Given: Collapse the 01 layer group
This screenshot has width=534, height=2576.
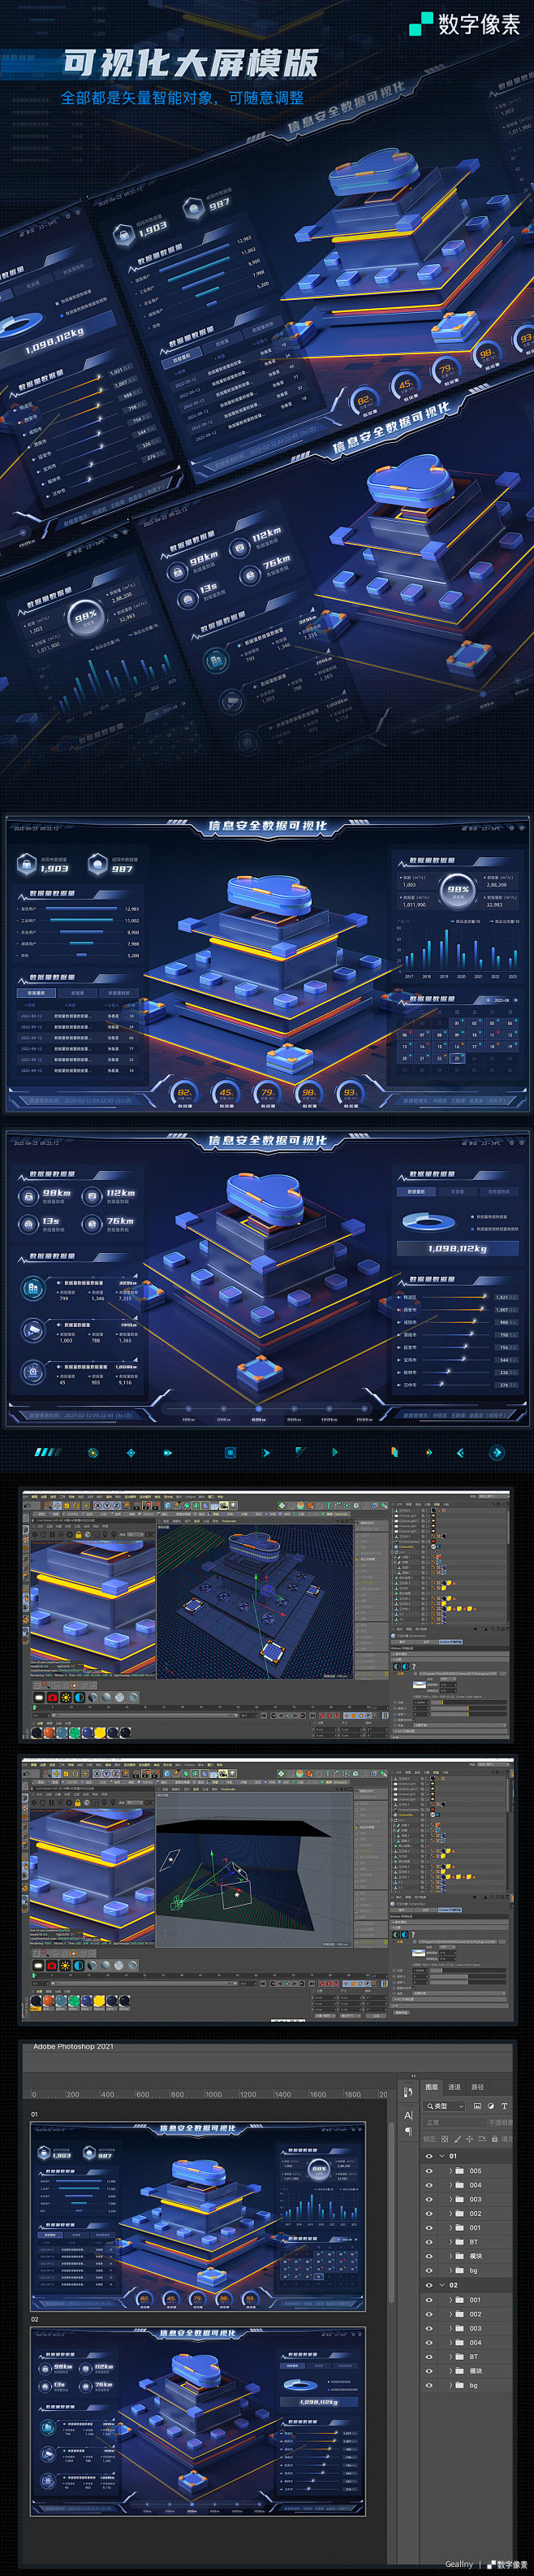Looking at the screenshot, I should 441,2156.
